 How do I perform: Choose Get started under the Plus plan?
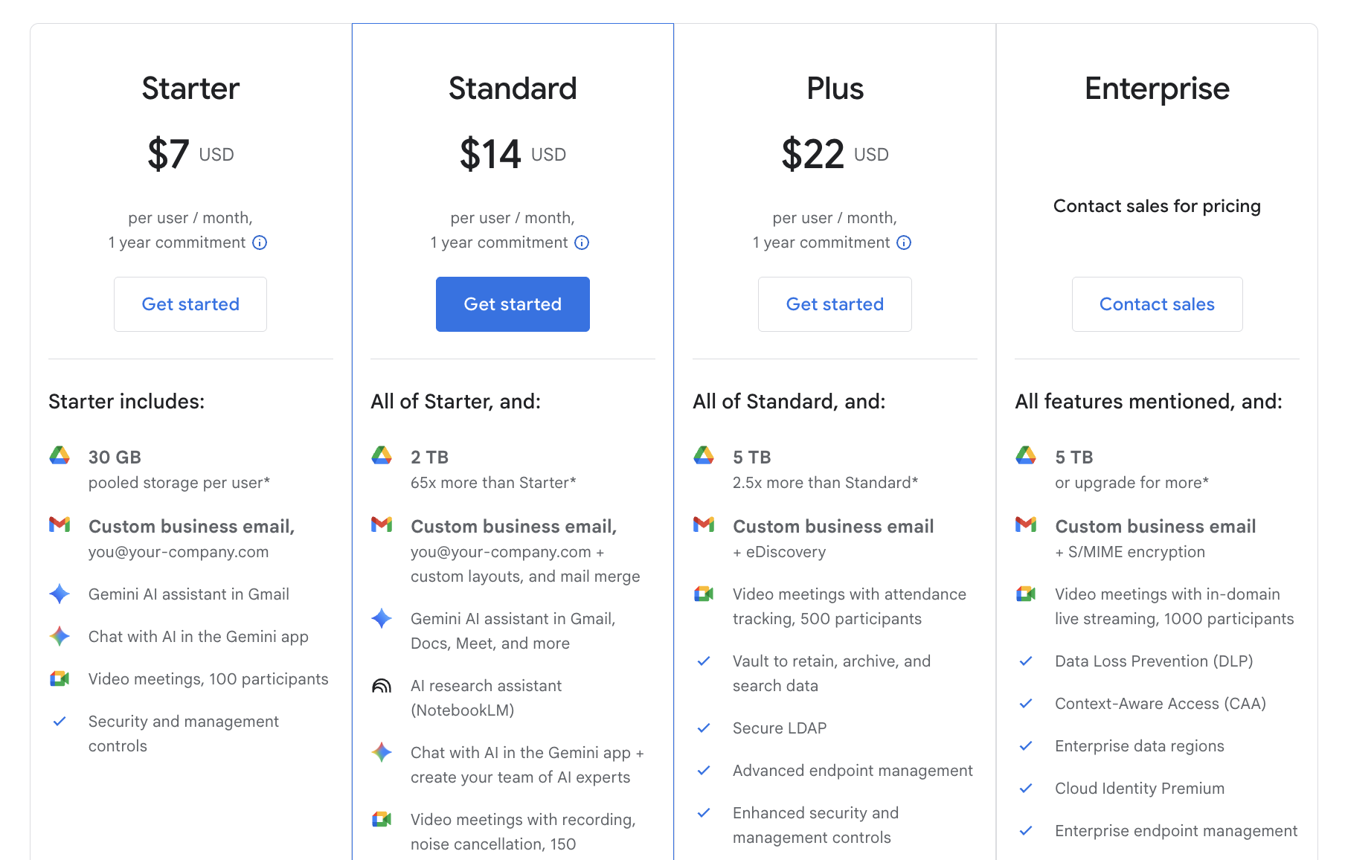(x=835, y=304)
